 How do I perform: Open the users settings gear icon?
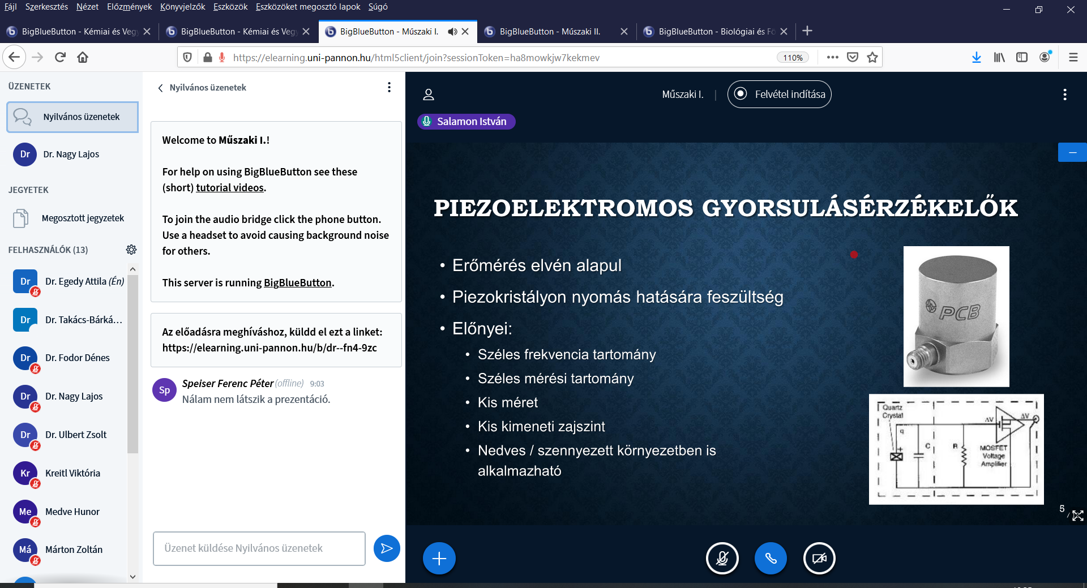point(131,250)
